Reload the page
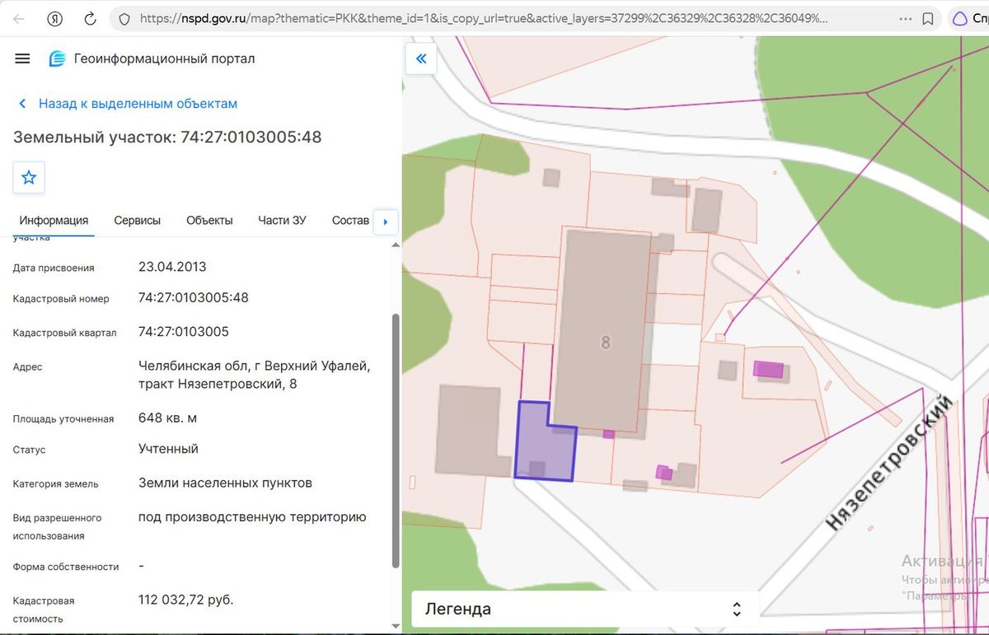This screenshot has width=989, height=635. tap(91, 18)
